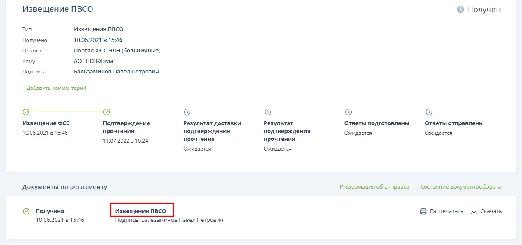
Task: Click the printer icon in the document row
Action: coord(423,211)
